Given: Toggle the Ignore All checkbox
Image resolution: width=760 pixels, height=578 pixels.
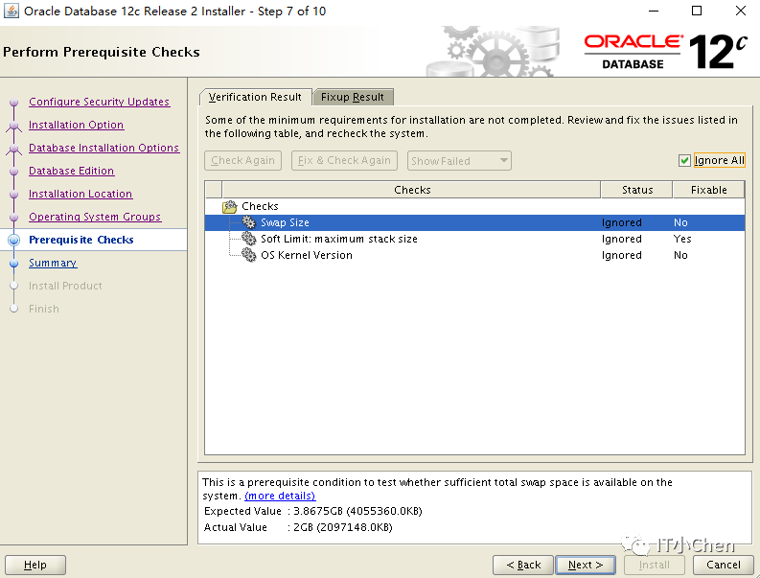Looking at the screenshot, I should [684, 160].
